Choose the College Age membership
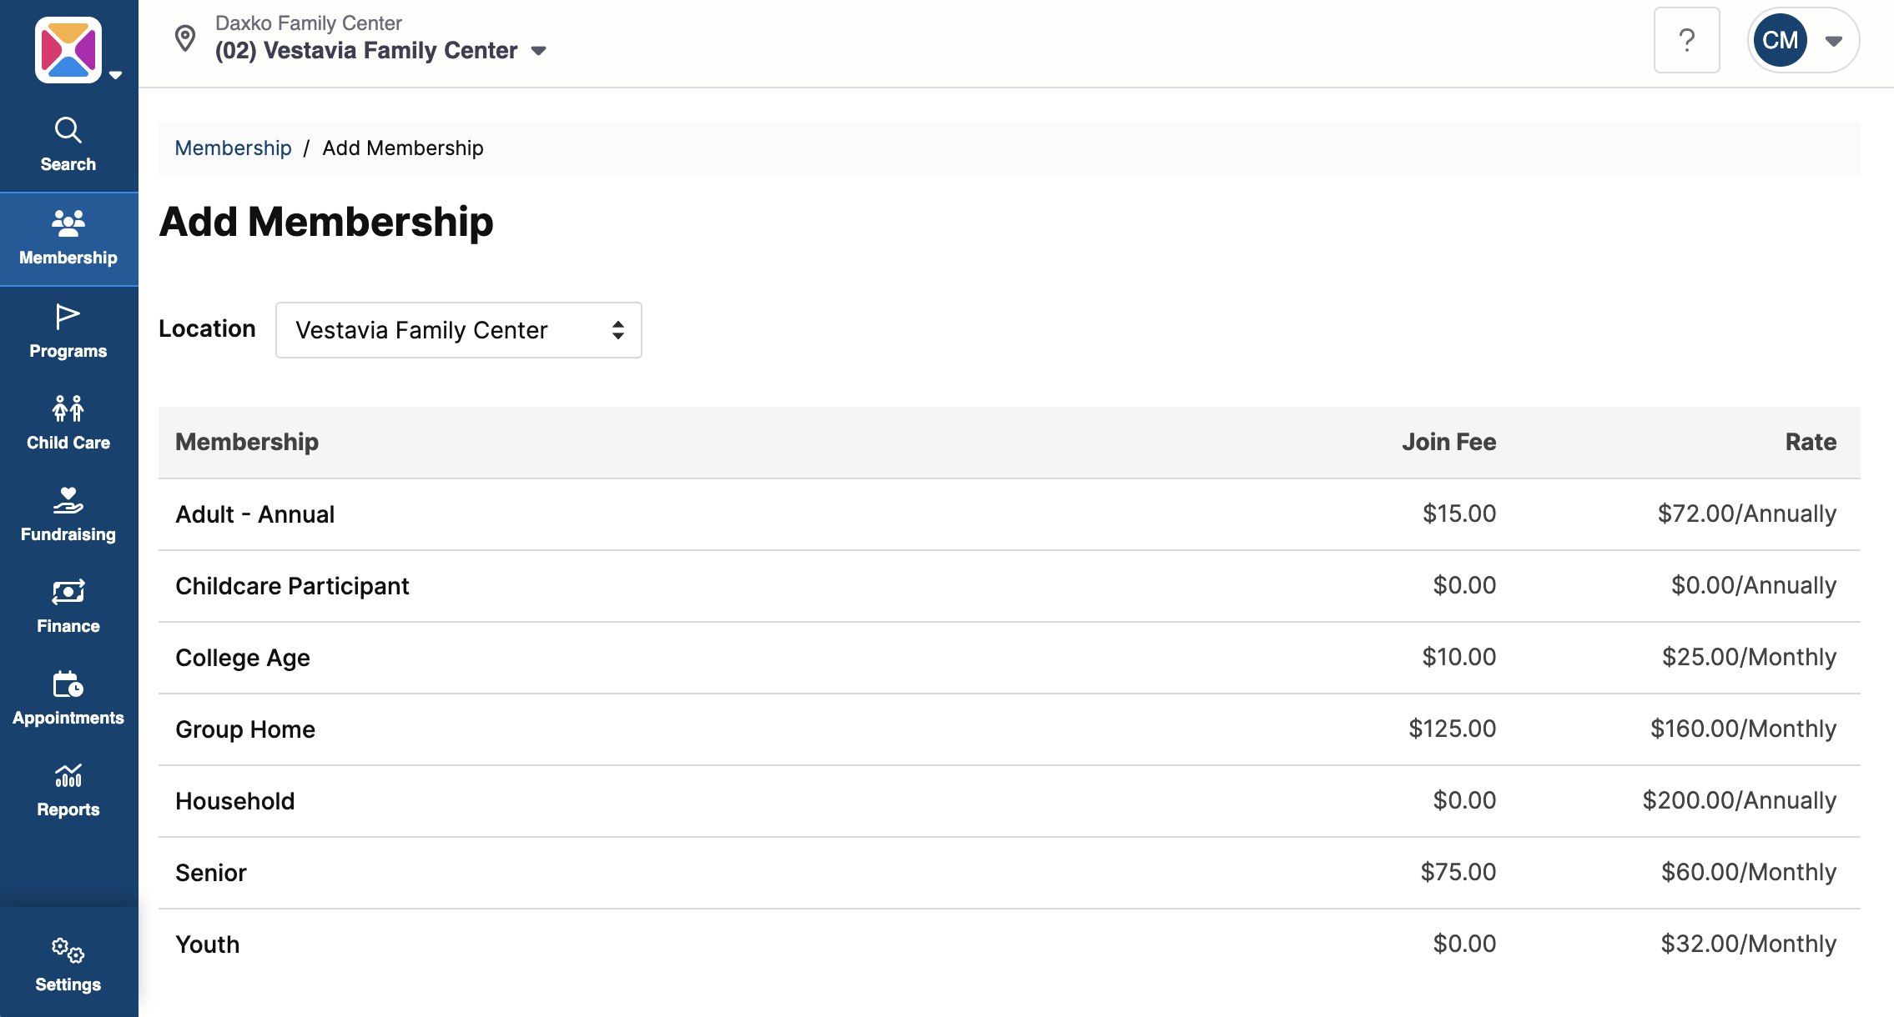The image size is (1894, 1017). click(242, 658)
